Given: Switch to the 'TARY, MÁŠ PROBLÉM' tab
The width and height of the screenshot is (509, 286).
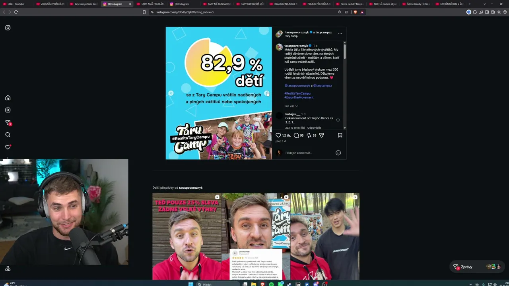Looking at the screenshot, I should tap(151, 4).
